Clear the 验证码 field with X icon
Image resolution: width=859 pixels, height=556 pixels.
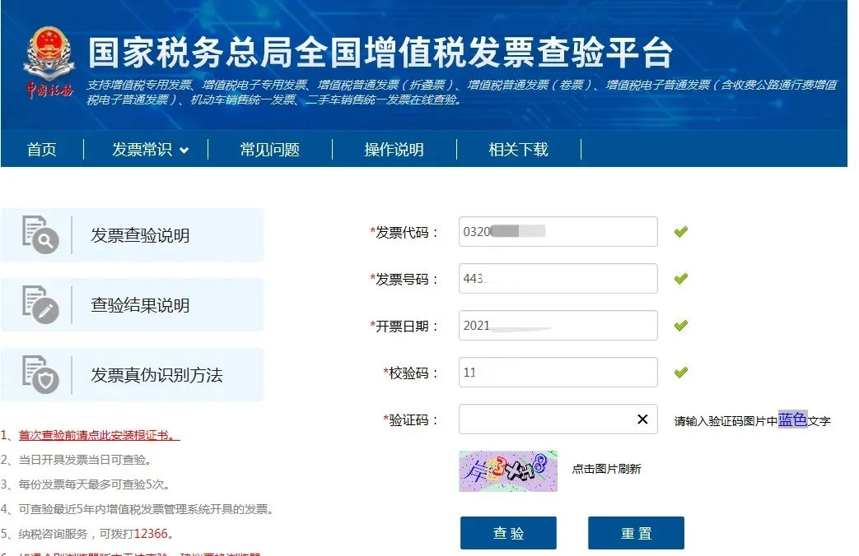pos(642,419)
